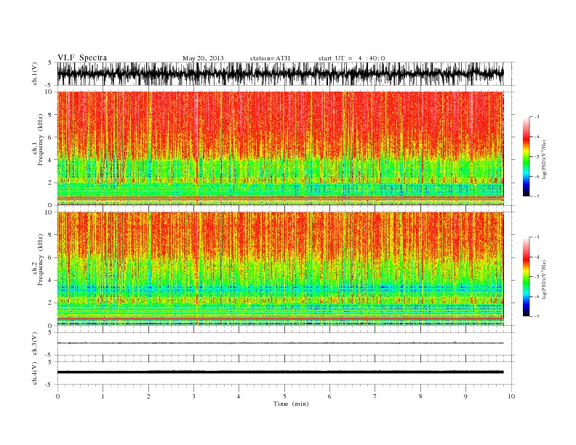Click the "Time (min)" axis label
This screenshot has width=576, height=445.
click(291, 404)
